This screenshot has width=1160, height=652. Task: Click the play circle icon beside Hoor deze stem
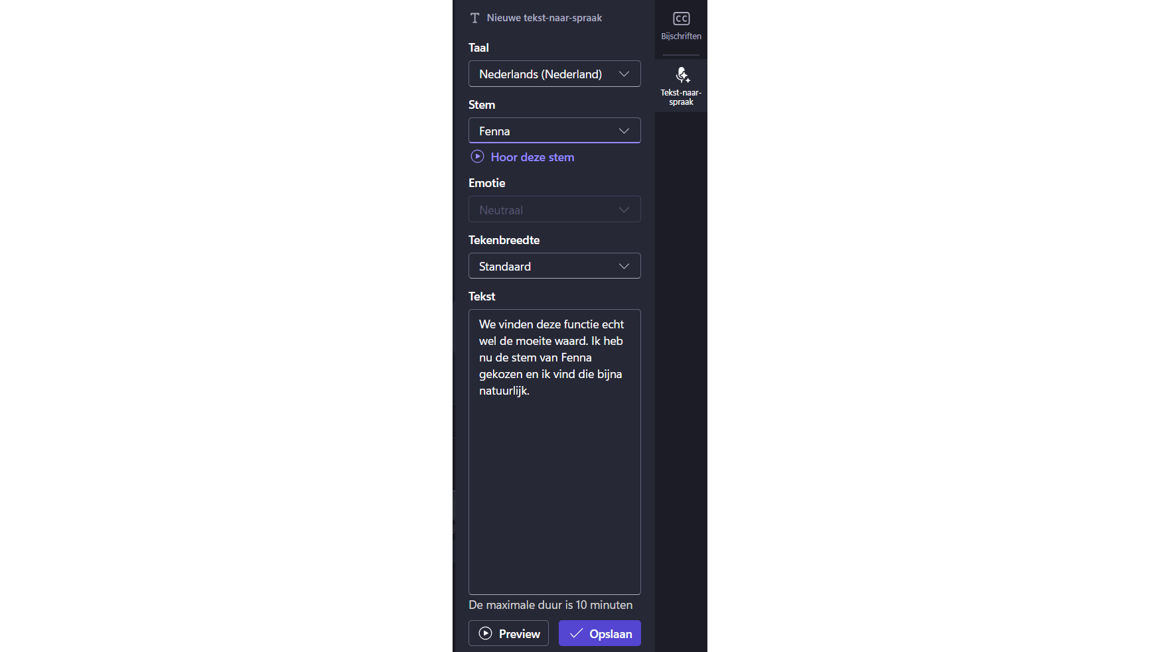tap(477, 157)
